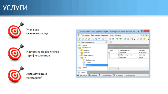Click the funnel Filter icon
Image resolution: width=168 pixels, height=94 pixels.
point(99,39)
